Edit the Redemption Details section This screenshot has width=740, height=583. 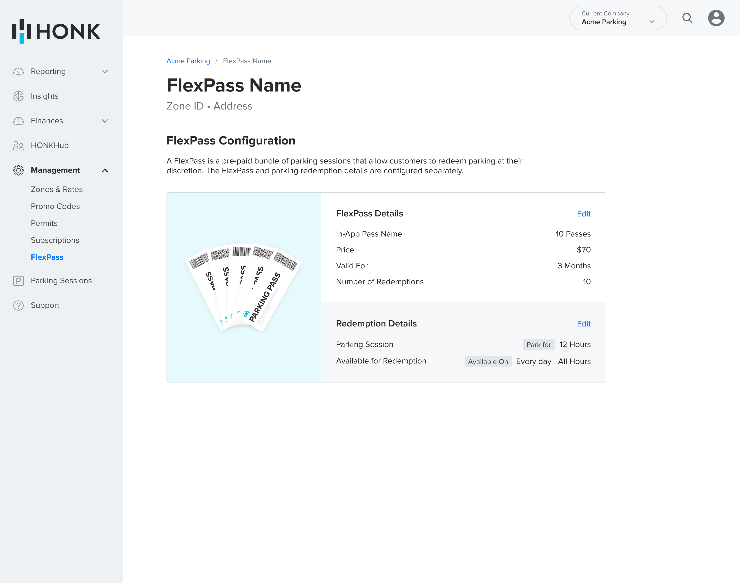584,324
